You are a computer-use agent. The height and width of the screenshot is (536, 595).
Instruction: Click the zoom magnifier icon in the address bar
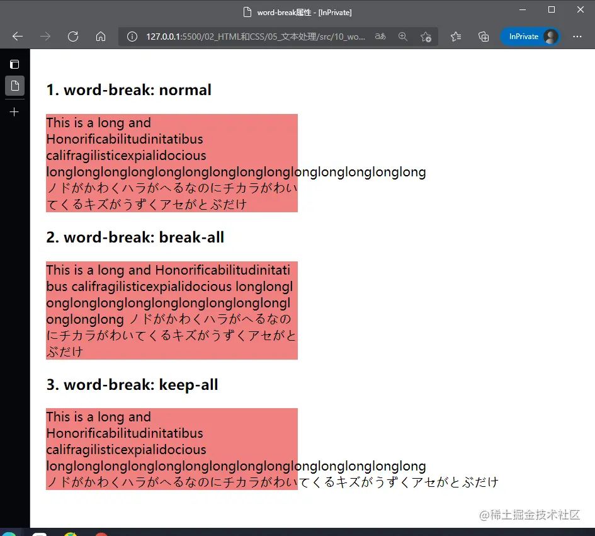(x=403, y=37)
